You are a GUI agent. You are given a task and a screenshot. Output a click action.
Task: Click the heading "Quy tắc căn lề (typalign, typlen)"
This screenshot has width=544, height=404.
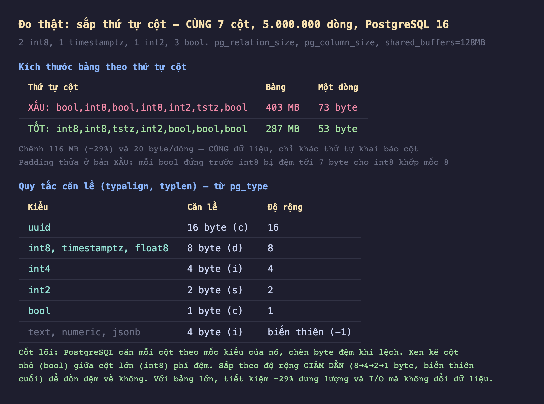point(143,186)
